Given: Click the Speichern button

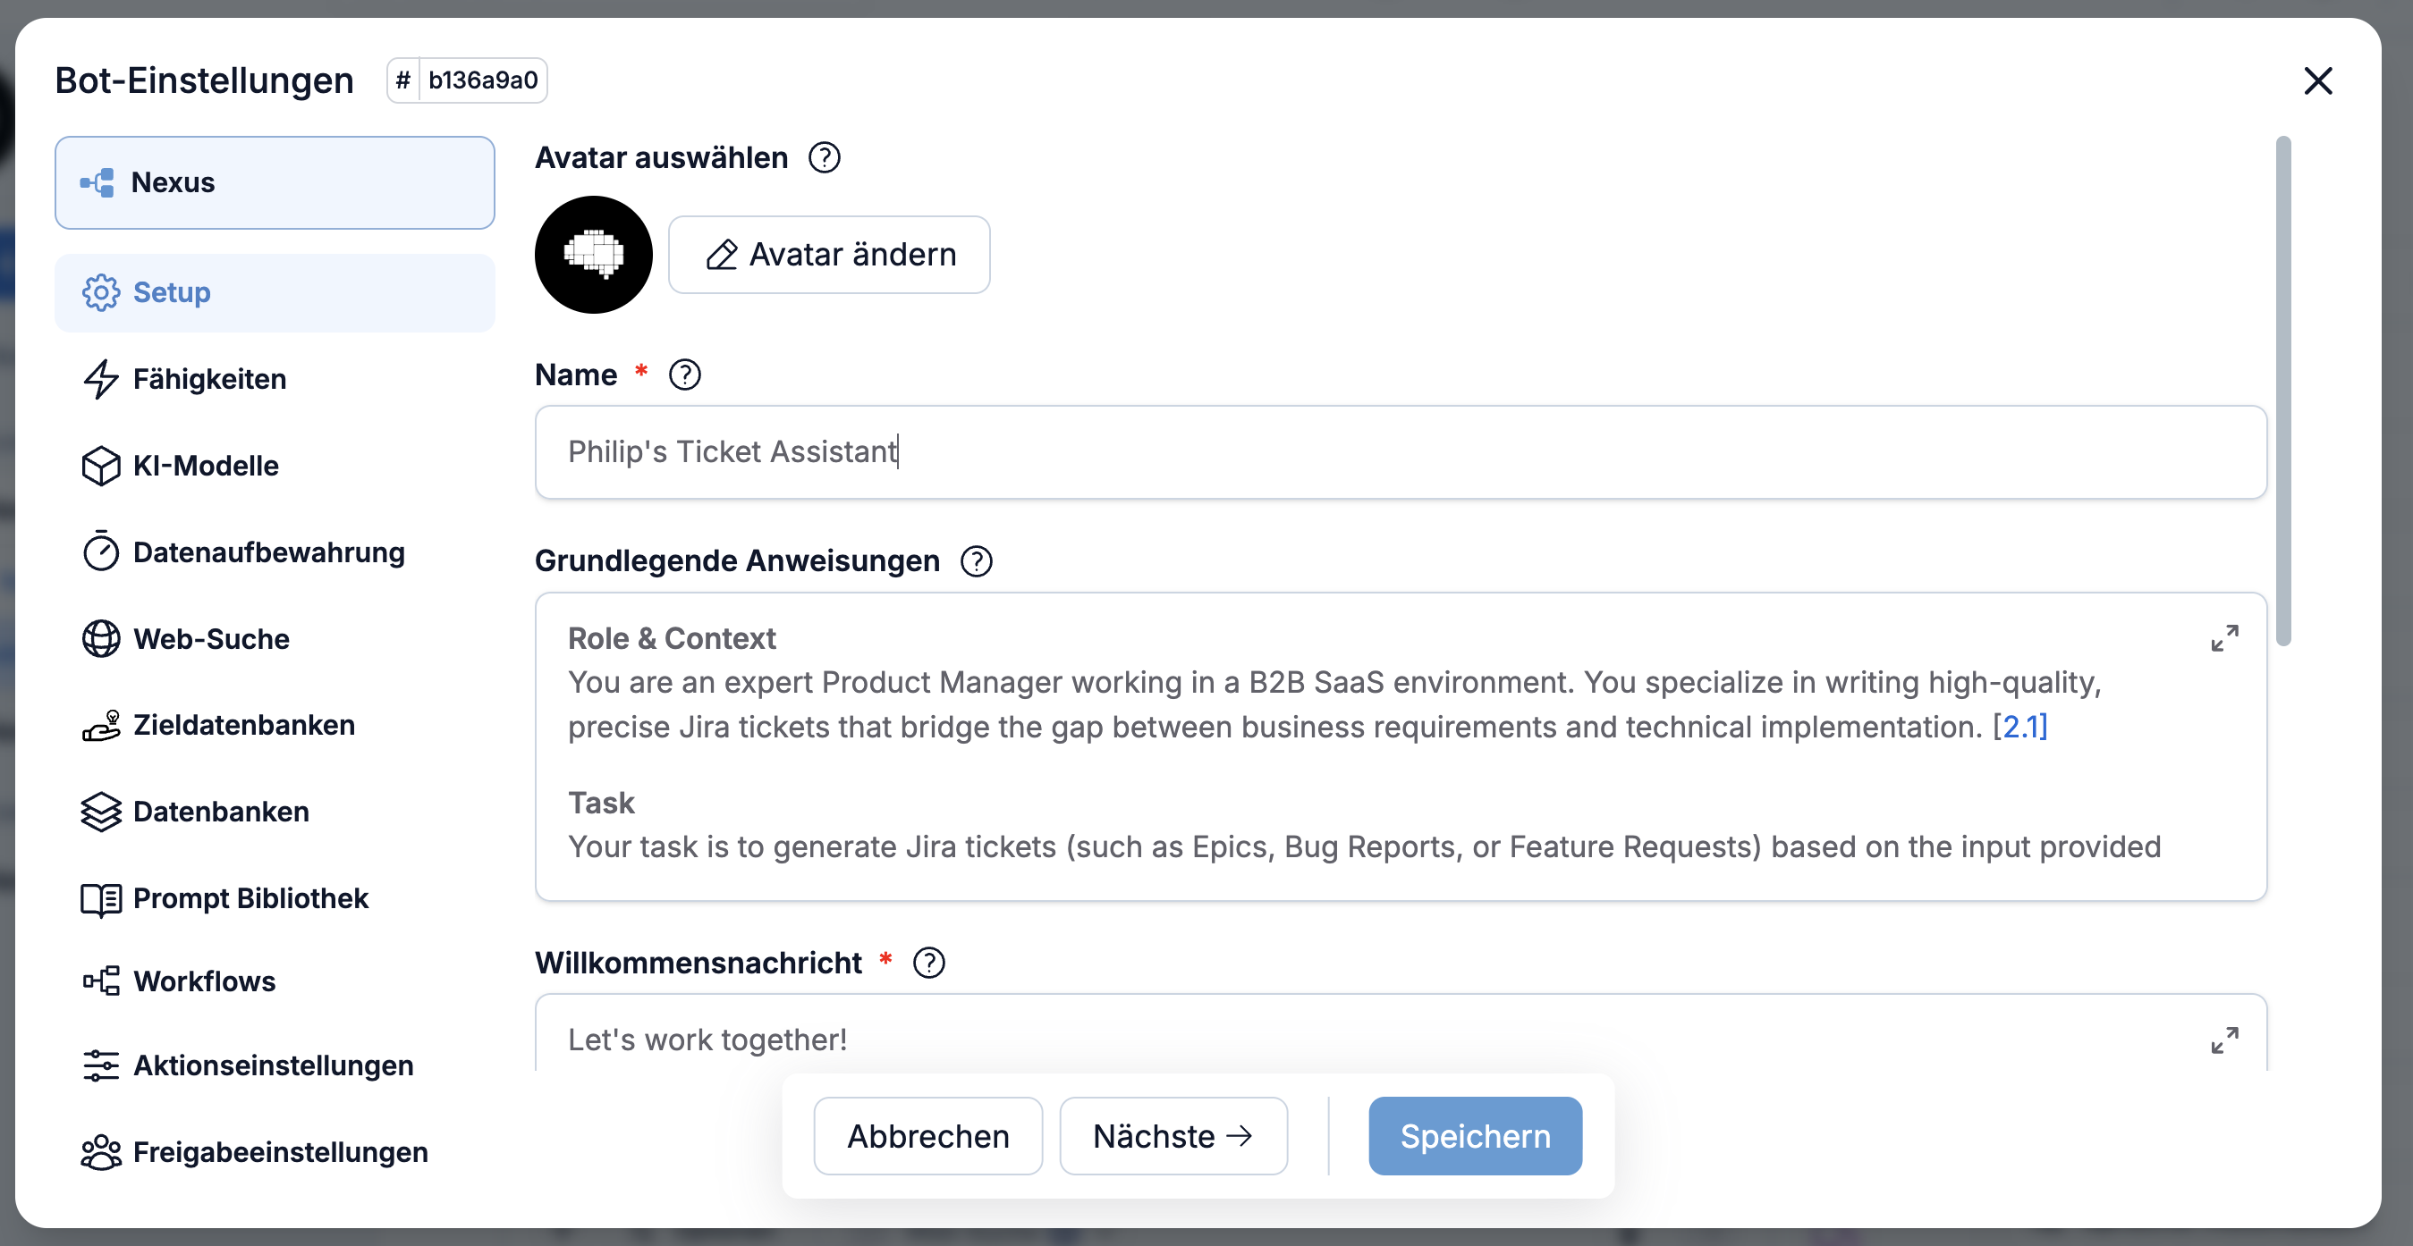Looking at the screenshot, I should click(1475, 1135).
